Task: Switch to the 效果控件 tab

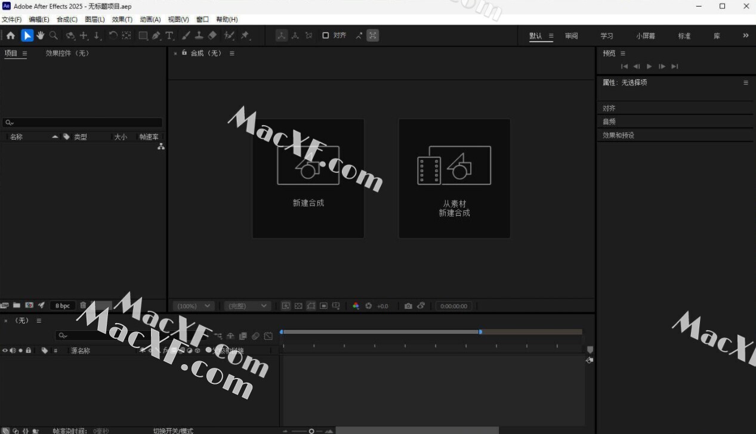Action: (x=67, y=53)
